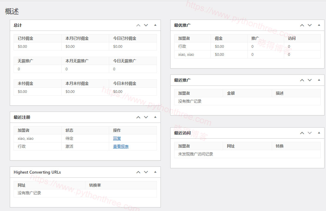Click 没有推广记录 in the 最近推广 table
This screenshot has height=211, width=326.
(x=190, y=101)
